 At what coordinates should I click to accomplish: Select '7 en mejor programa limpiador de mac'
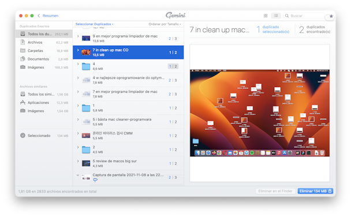(x=128, y=93)
